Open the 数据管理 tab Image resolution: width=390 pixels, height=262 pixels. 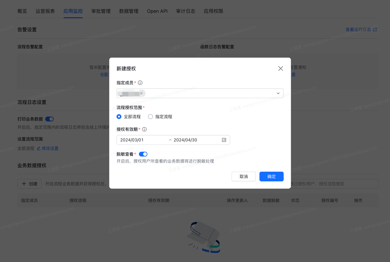pos(129,11)
